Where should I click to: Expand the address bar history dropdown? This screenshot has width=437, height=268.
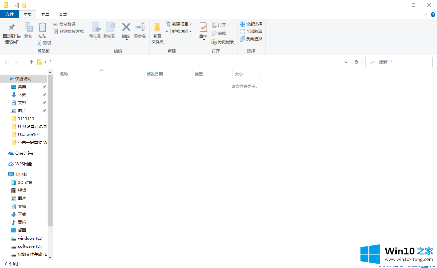click(346, 62)
